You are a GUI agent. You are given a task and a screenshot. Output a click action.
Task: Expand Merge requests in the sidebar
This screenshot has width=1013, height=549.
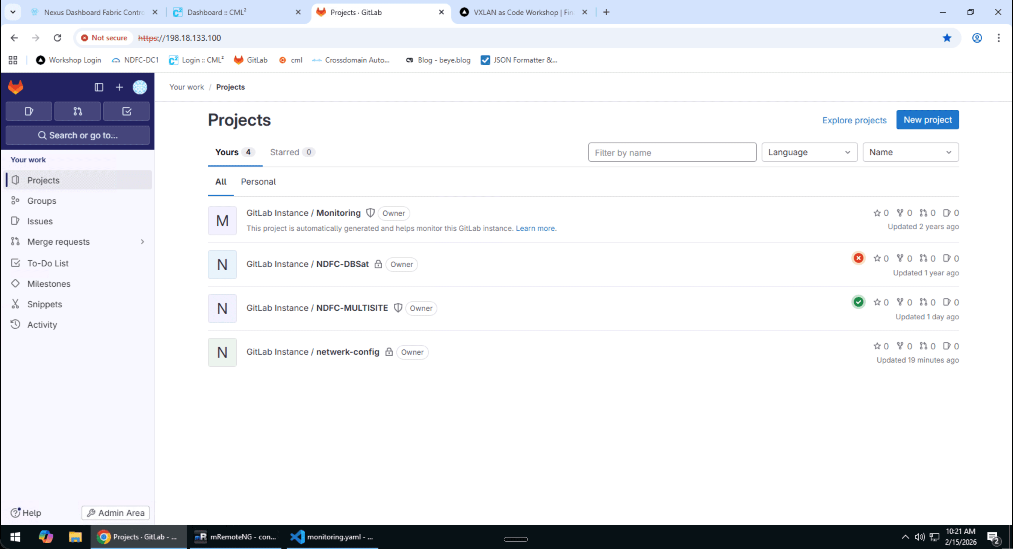click(142, 242)
